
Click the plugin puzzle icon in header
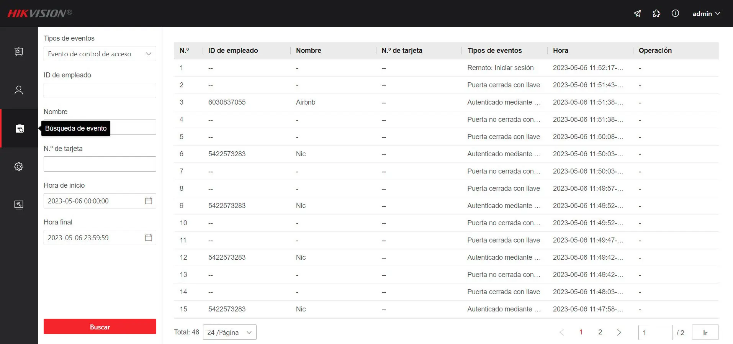pyautogui.click(x=656, y=13)
